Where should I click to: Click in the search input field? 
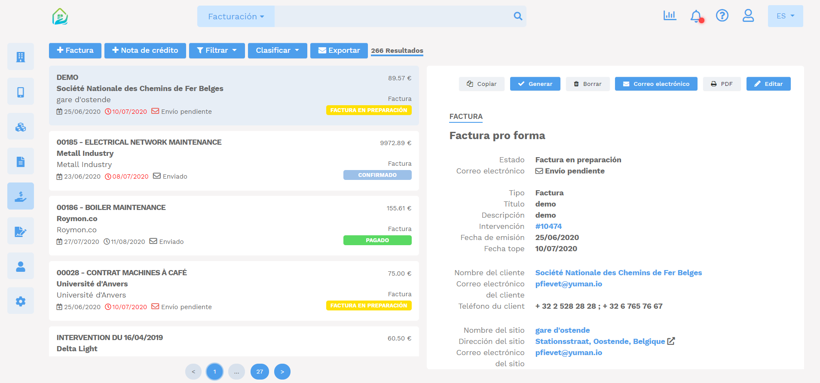[393, 16]
